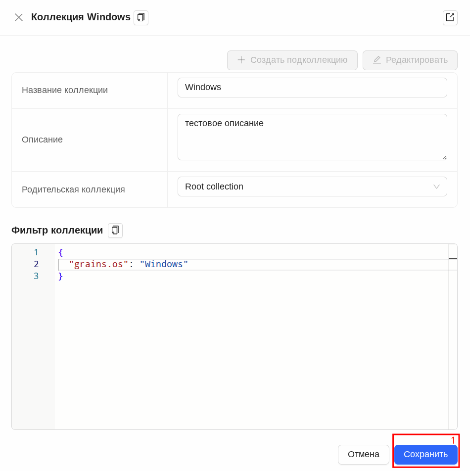The height and width of the screenshot is (471, 470).
Task: Click the pencil icon in Редактировать
Action: [377, 60]
